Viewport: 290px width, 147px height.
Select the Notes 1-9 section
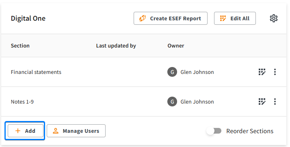click(x=22, y=102)
